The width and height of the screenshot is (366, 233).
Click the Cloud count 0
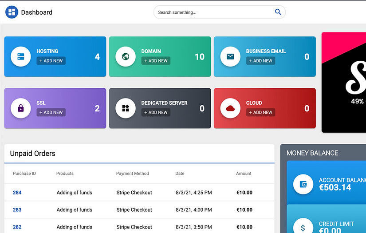point(307,108)
